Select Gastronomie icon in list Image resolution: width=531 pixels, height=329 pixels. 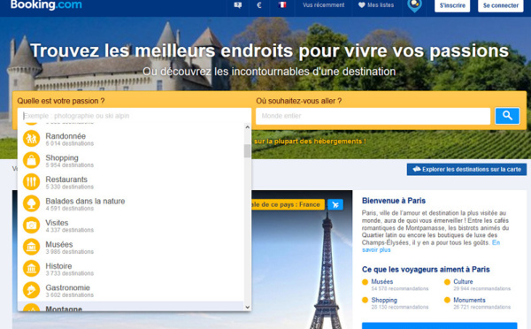32,290
